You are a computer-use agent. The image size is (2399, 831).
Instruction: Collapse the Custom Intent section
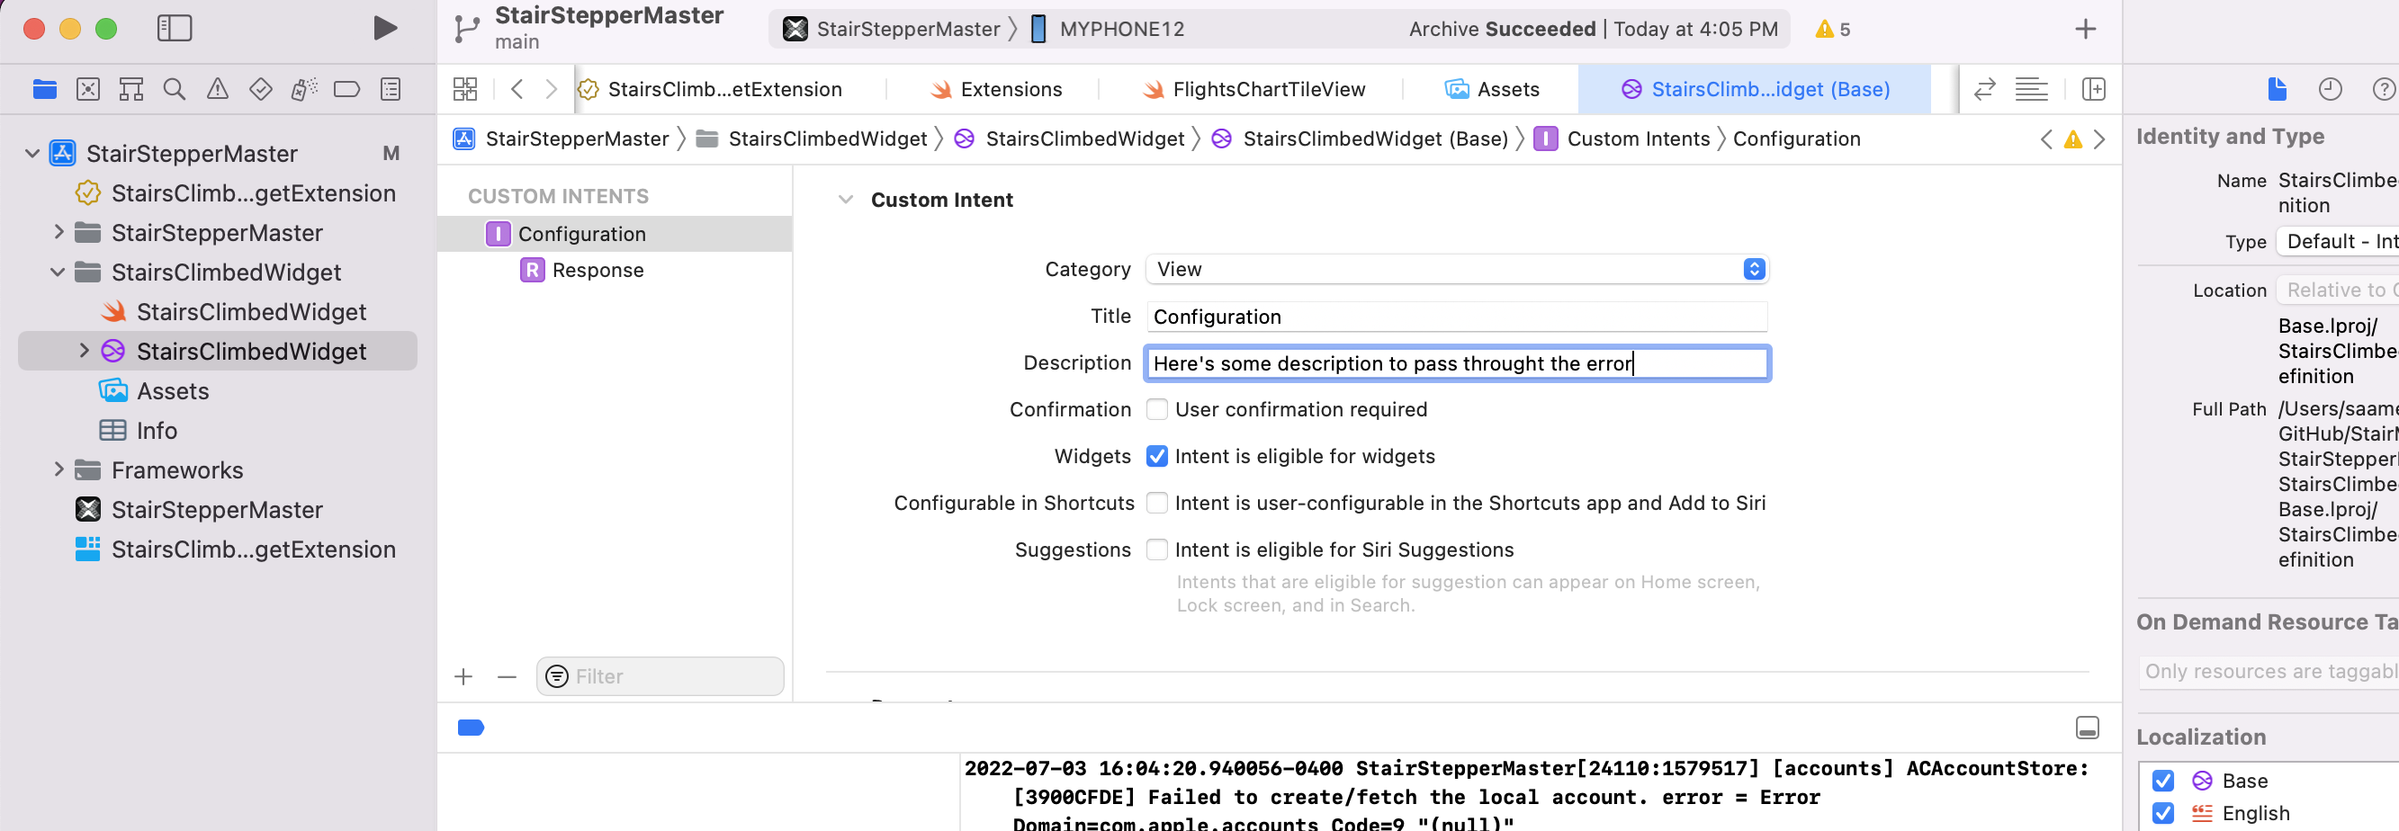point(845,199)
